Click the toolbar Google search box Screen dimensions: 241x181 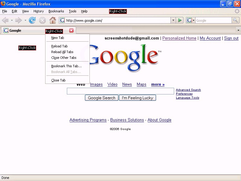pos(214,20)
